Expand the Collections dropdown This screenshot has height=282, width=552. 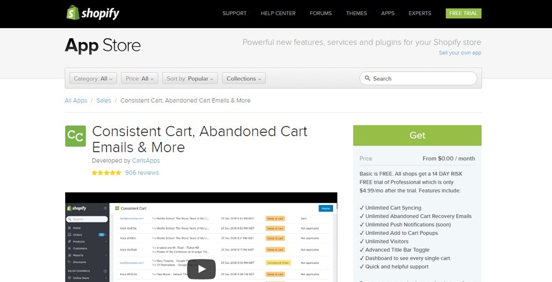(244, 78)
